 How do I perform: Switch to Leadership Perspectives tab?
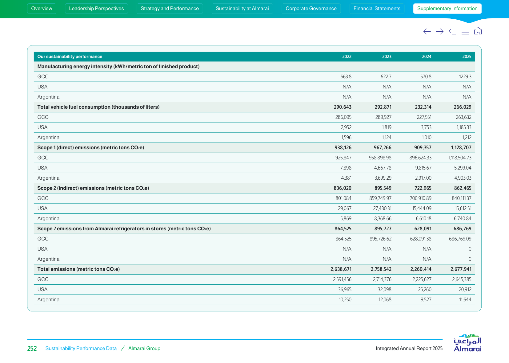(x=96, y=9)
